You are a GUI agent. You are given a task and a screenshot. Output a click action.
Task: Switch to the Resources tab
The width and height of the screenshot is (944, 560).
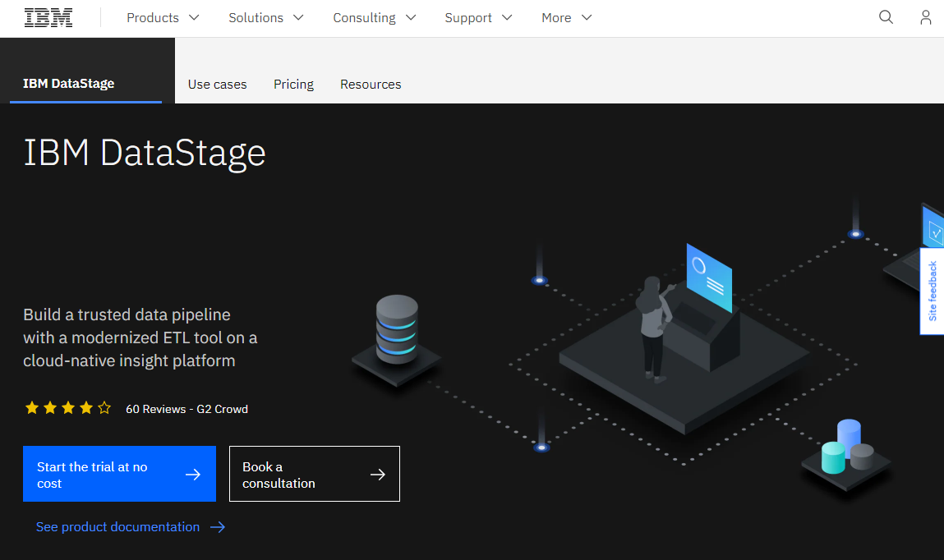(371, 85)
